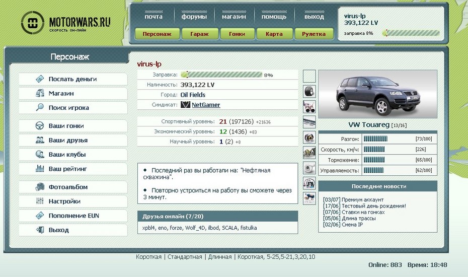468x277 pixels.
Task: Open the NetGamer syndicate link
Action: pyautogui.click(x=206, y=105)
